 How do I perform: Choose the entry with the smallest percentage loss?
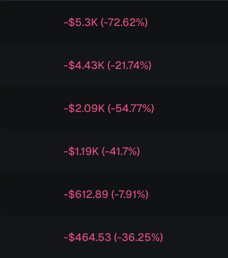click(x=114, y=194)
